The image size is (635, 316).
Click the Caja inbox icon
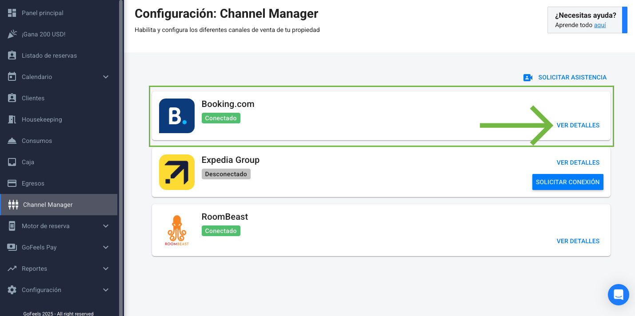[x=12, y=162]
